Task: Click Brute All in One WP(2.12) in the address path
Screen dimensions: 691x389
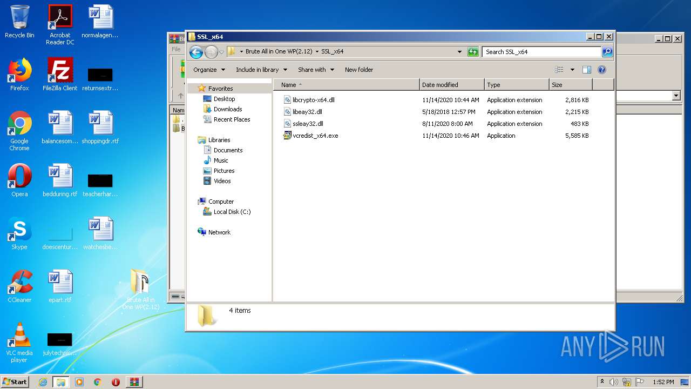Action: pyautogui.click(x=279, y=52)
